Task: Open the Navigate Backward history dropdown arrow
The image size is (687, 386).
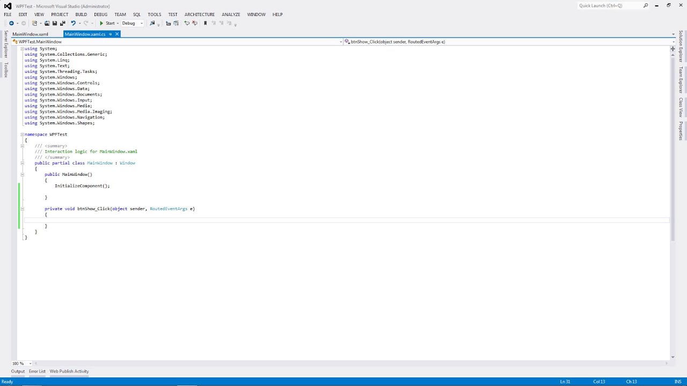Action: pyautogui.click(x=17, y=23)
